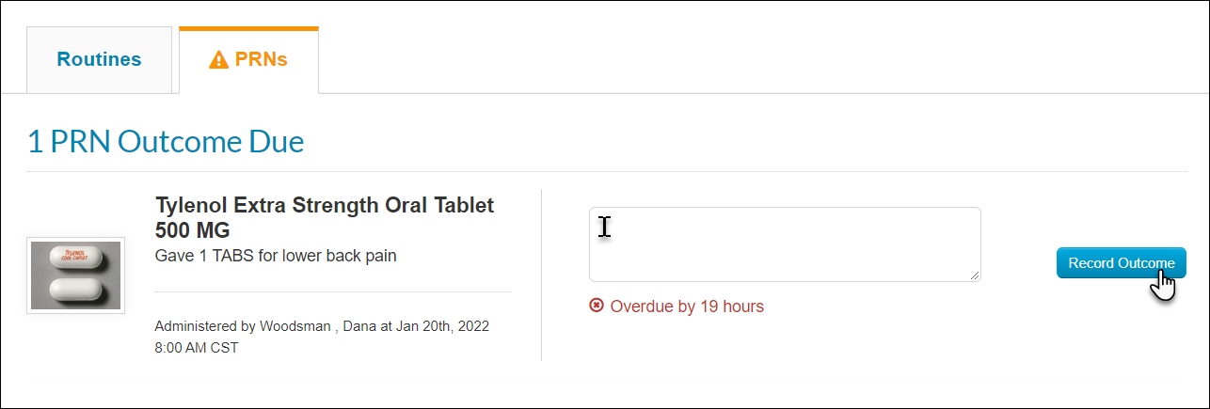The height and width of the screenshot is (409, 1210).
Task: Grab the outcome textarea resize grip
Action: pos(975,275)
